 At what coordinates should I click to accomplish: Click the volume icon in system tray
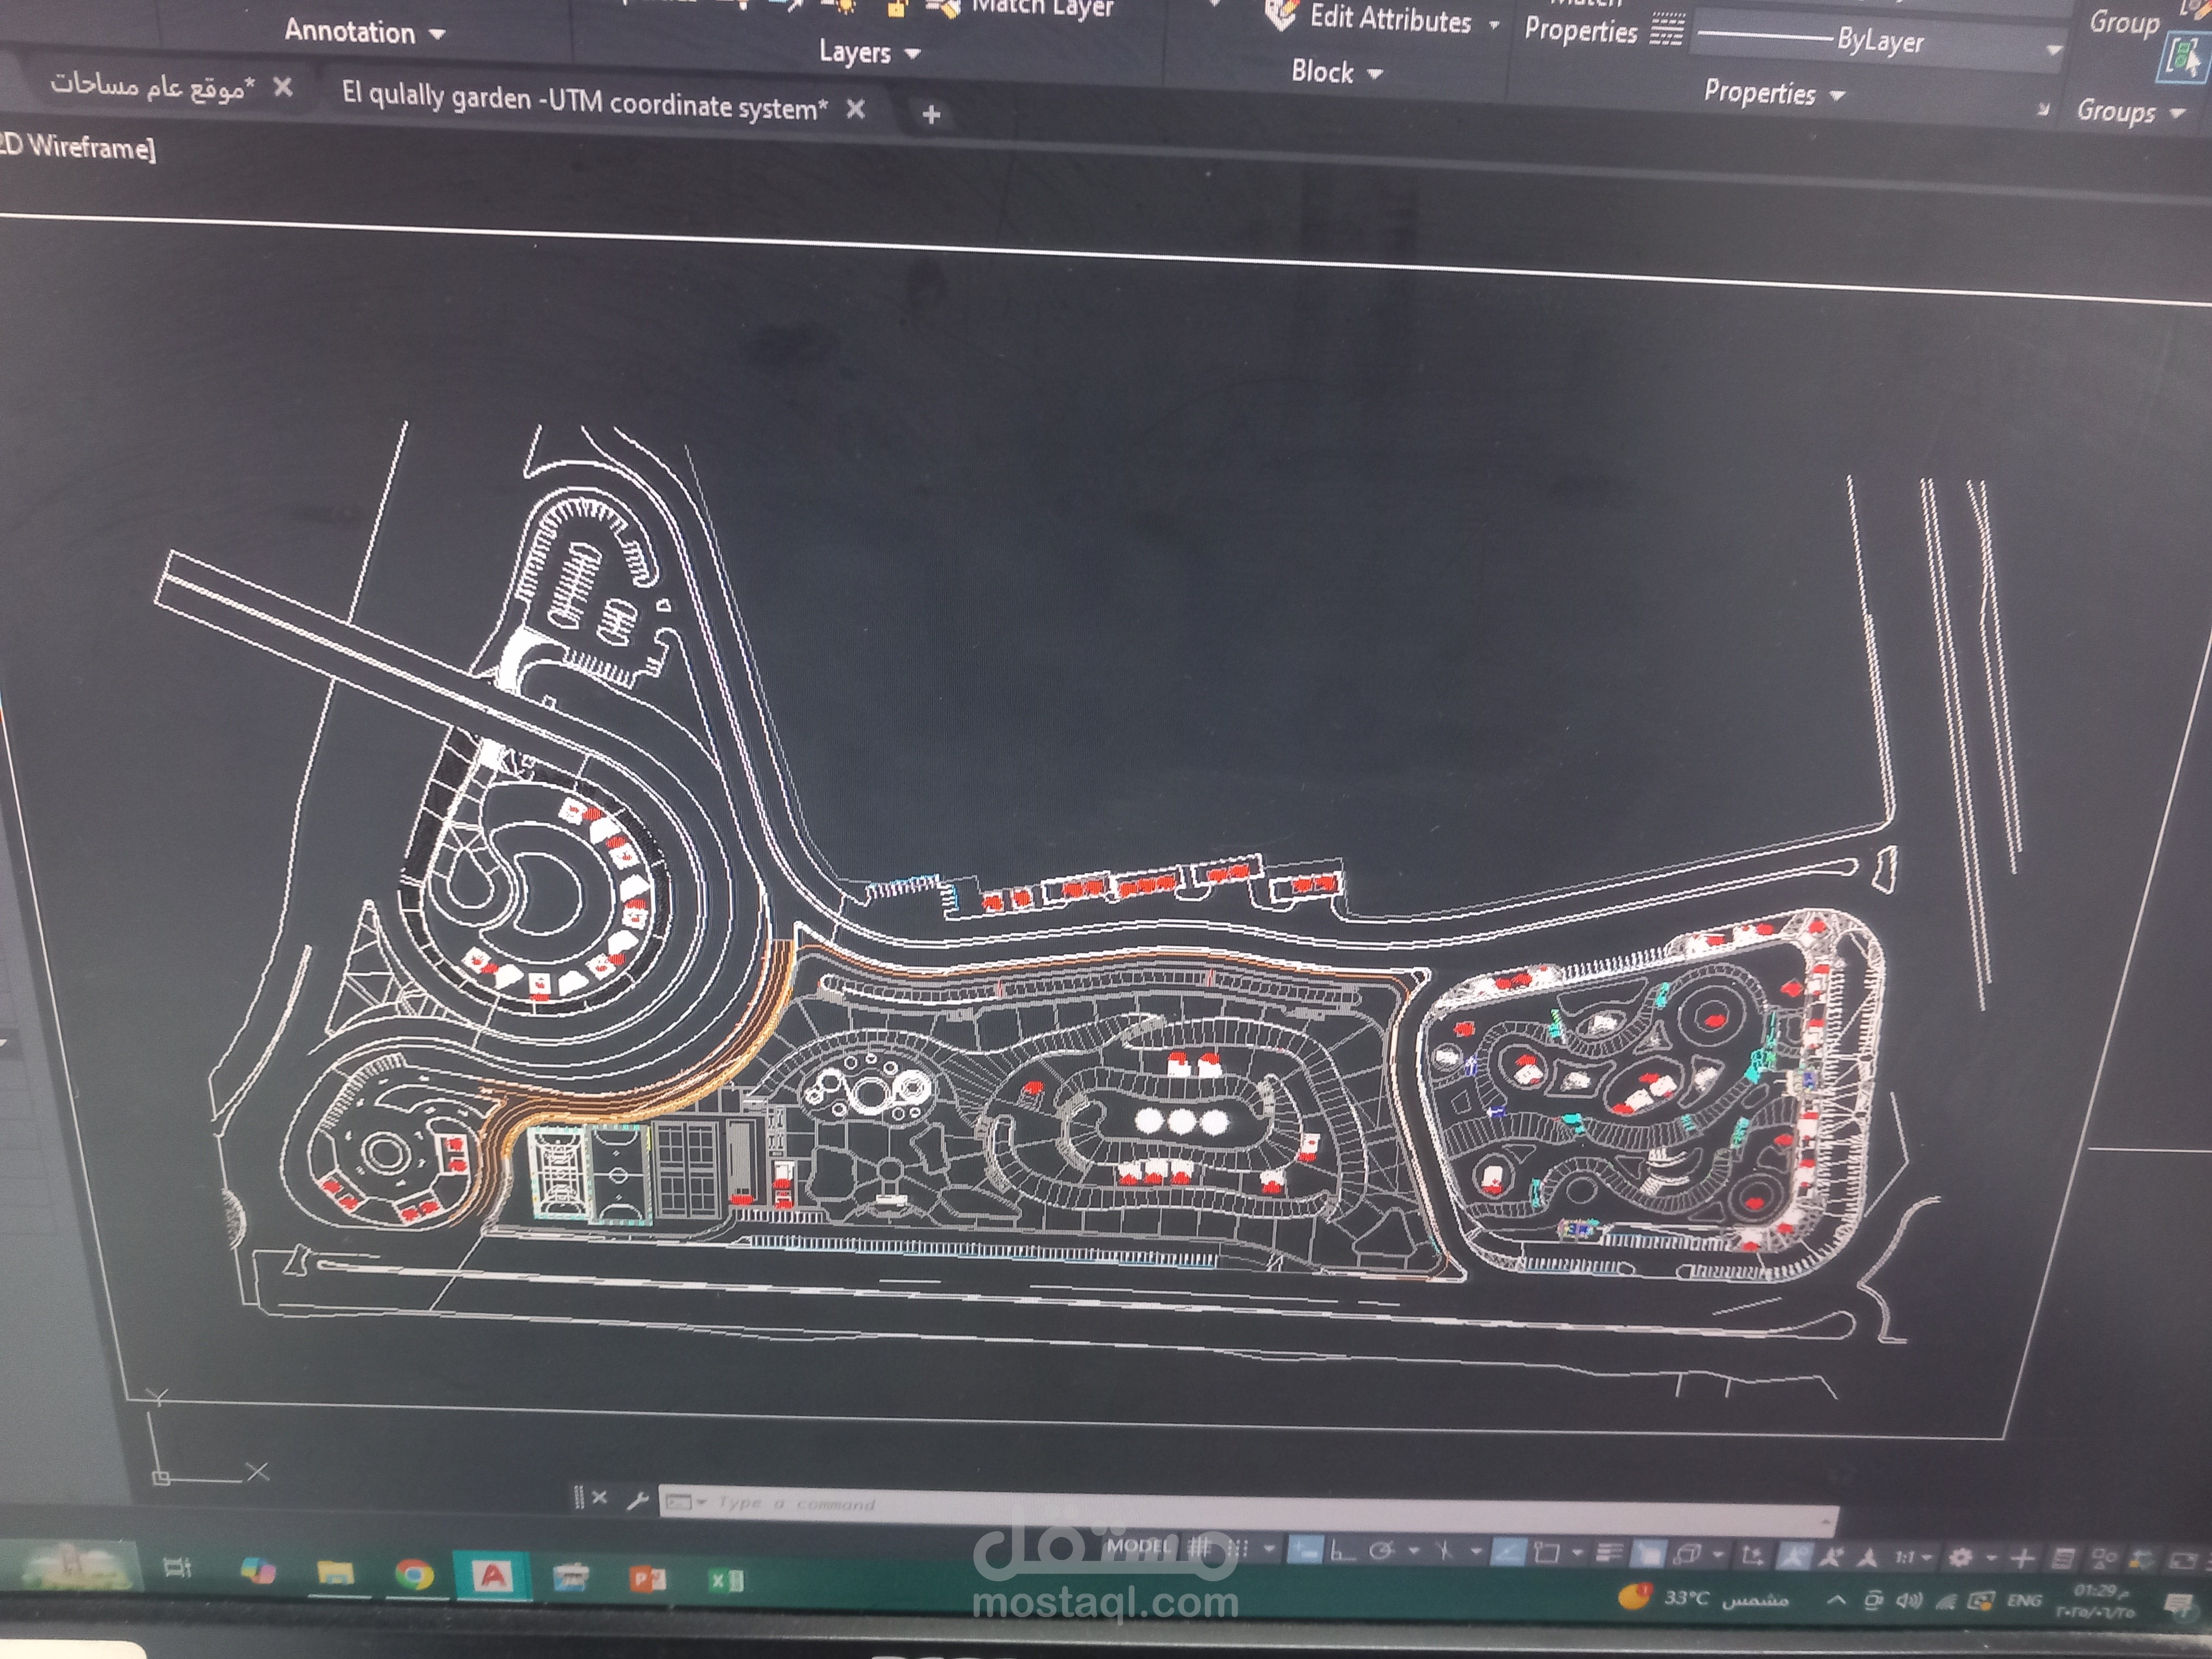(1909, 1600)
